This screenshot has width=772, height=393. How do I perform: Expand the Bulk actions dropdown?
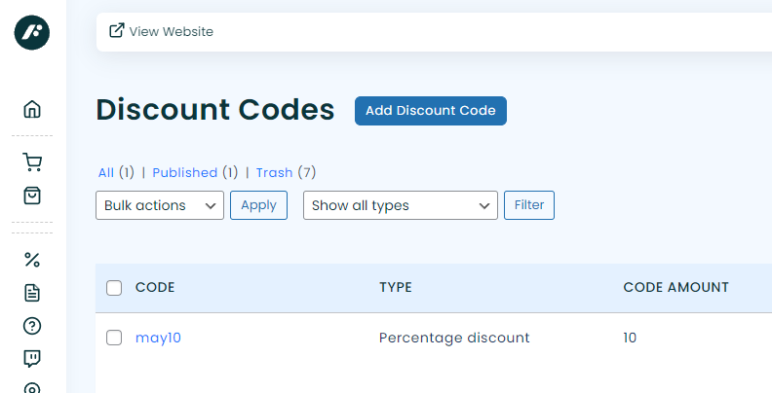pyautogui.click(x=160, y=205)
